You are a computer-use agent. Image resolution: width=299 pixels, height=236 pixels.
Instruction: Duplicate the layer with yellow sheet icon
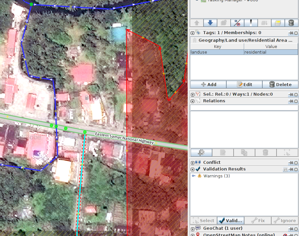278,23
